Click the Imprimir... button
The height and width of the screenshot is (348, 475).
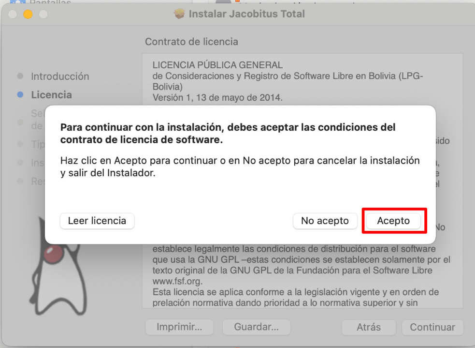(x=179, y=327)
